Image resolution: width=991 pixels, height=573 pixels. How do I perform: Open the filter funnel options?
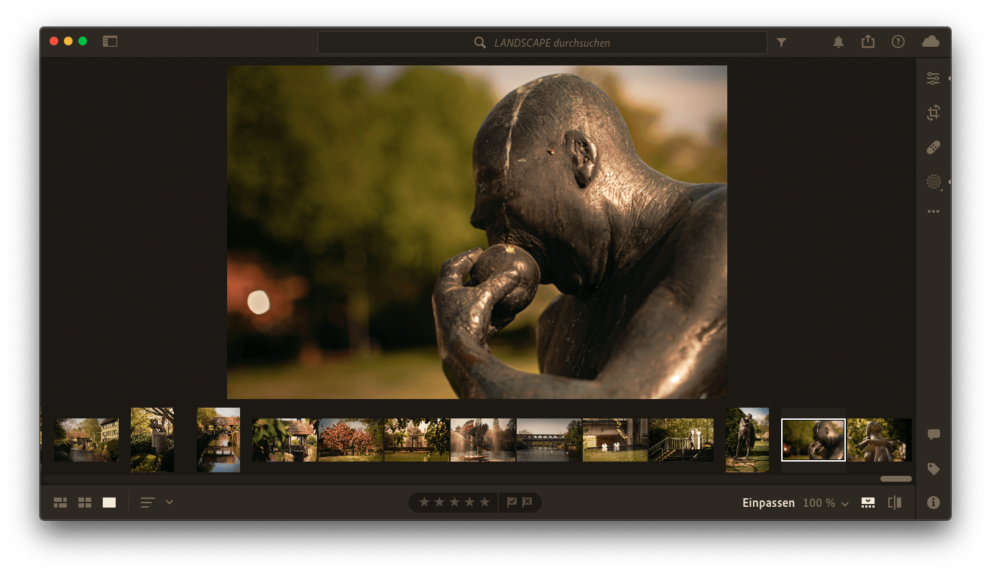781,42
